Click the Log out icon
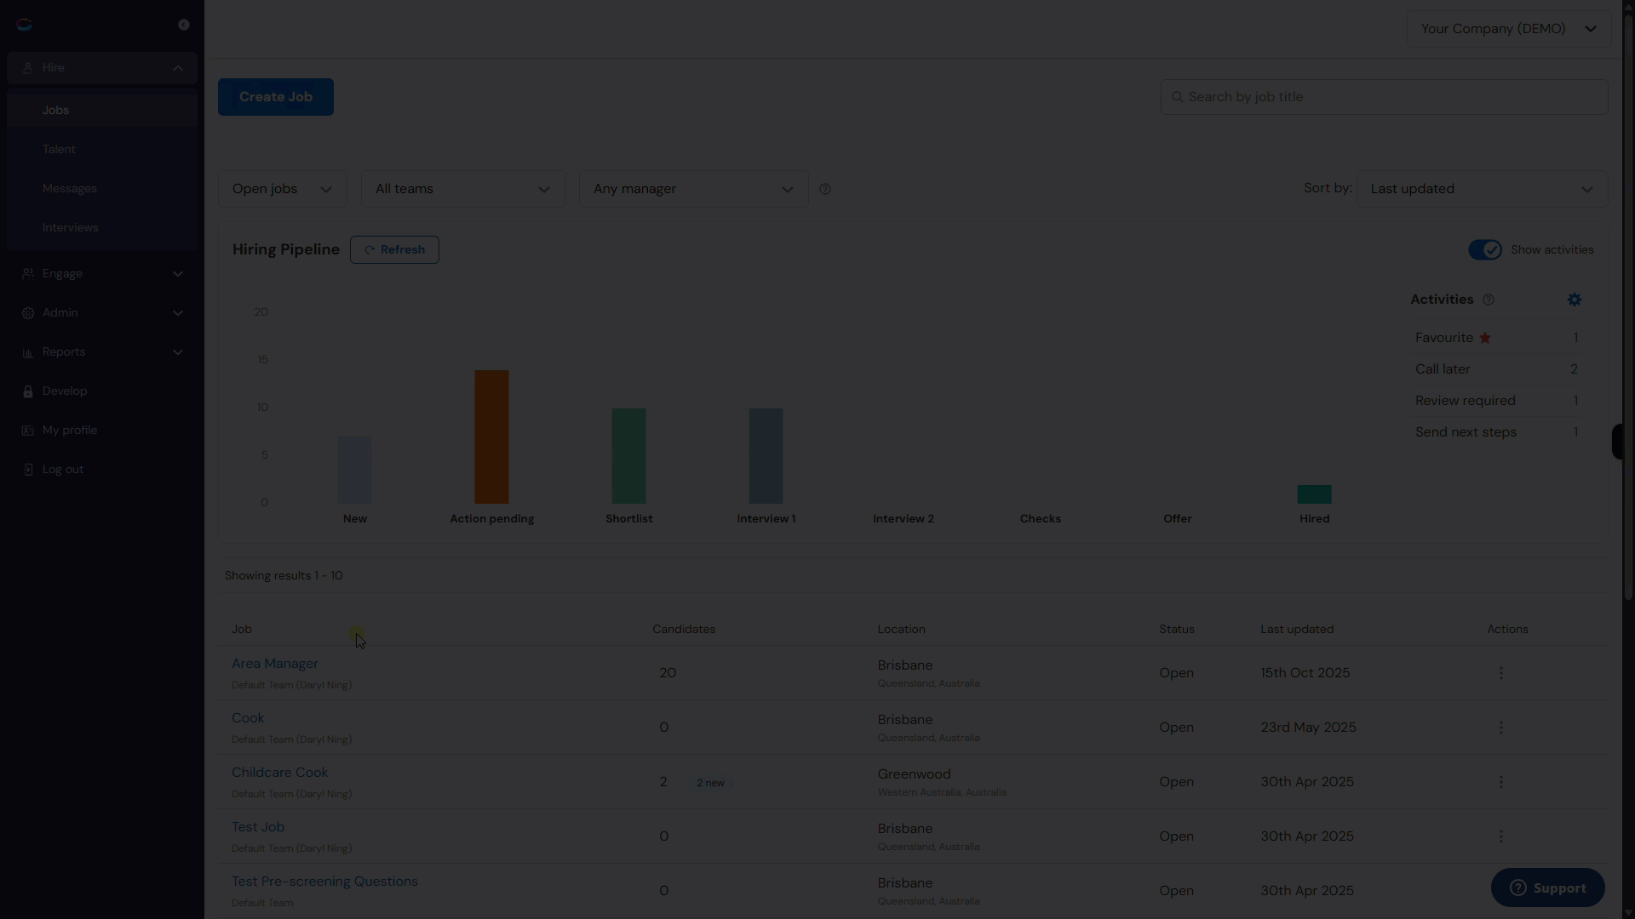 [28, 470]
